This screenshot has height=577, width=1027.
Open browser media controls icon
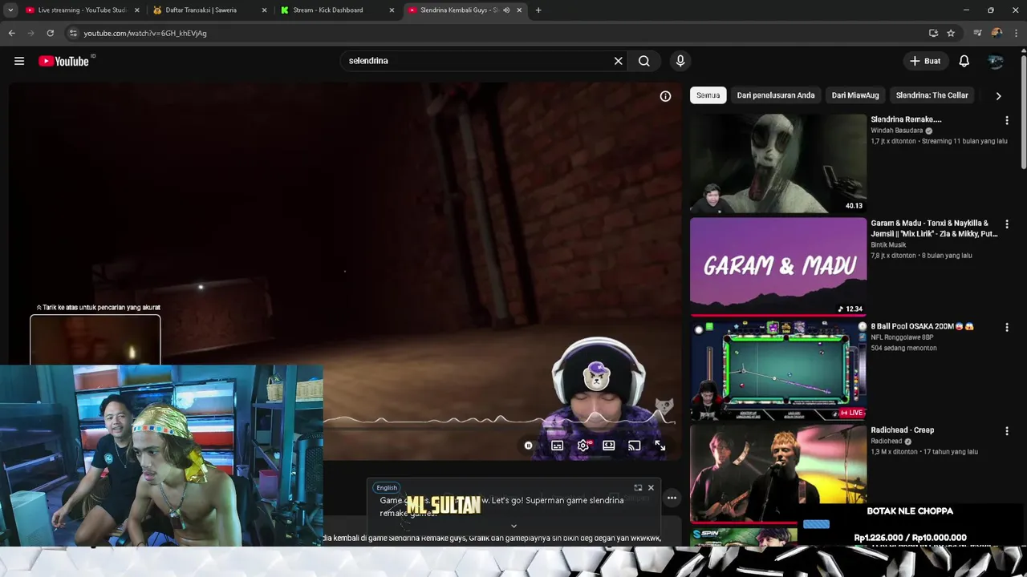(x=977, y=33)
